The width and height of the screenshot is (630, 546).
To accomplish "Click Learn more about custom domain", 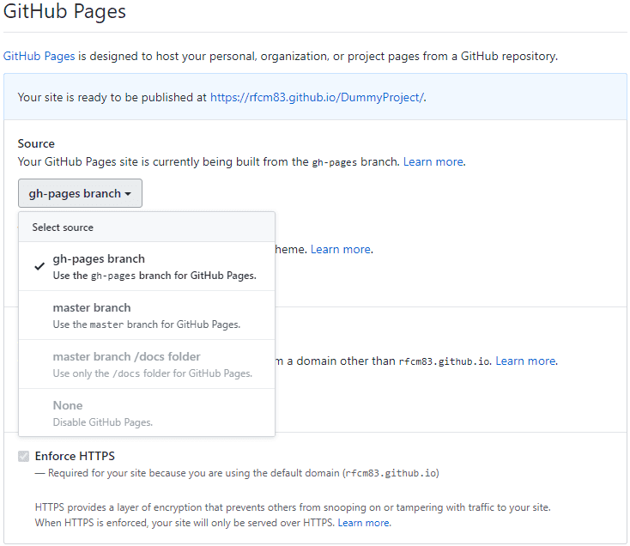I will [x=526, y=361].
